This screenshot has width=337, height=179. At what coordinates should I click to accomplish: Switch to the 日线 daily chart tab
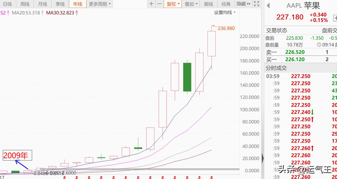click(x=7, y=4)
